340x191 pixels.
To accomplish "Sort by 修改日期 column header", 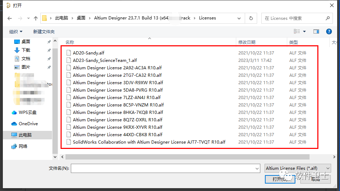I will 247,42.
